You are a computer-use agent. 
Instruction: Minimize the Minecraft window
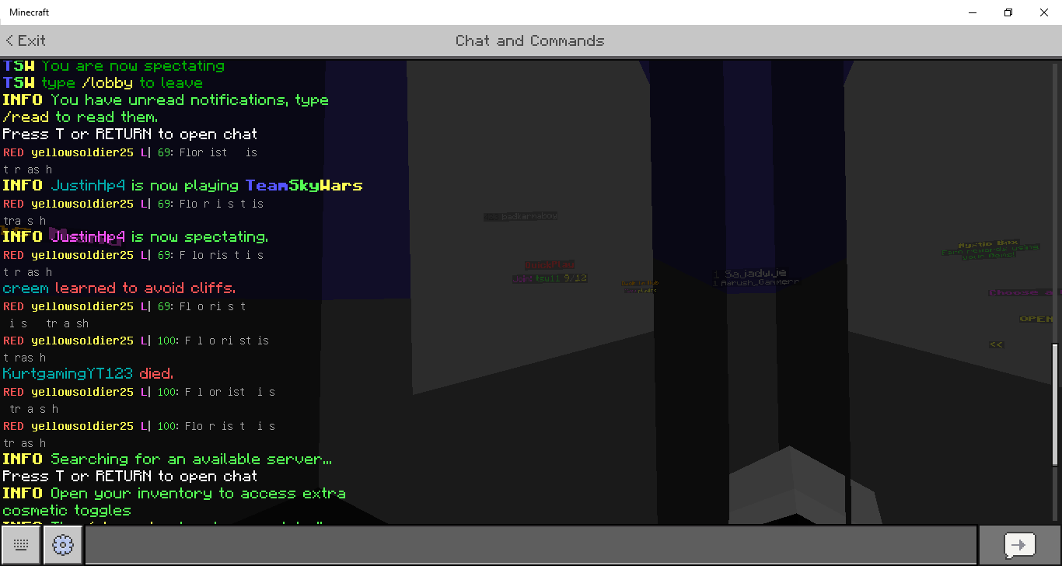click(973, 12)
